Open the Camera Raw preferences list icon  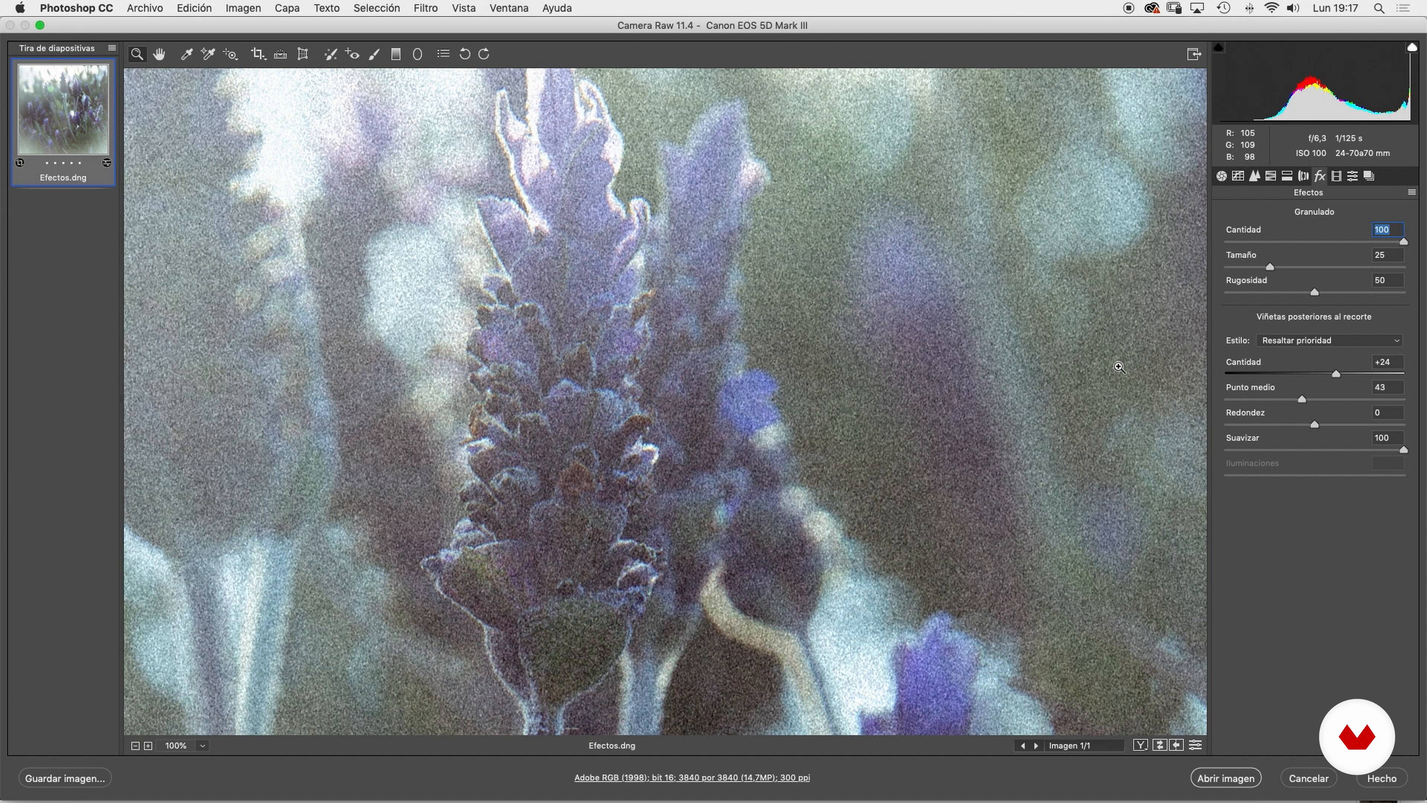[x=443, y=54]
